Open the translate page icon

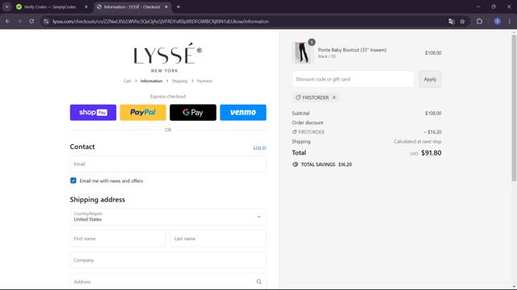452,22
